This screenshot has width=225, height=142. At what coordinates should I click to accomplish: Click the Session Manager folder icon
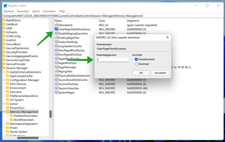click(4, 68)
